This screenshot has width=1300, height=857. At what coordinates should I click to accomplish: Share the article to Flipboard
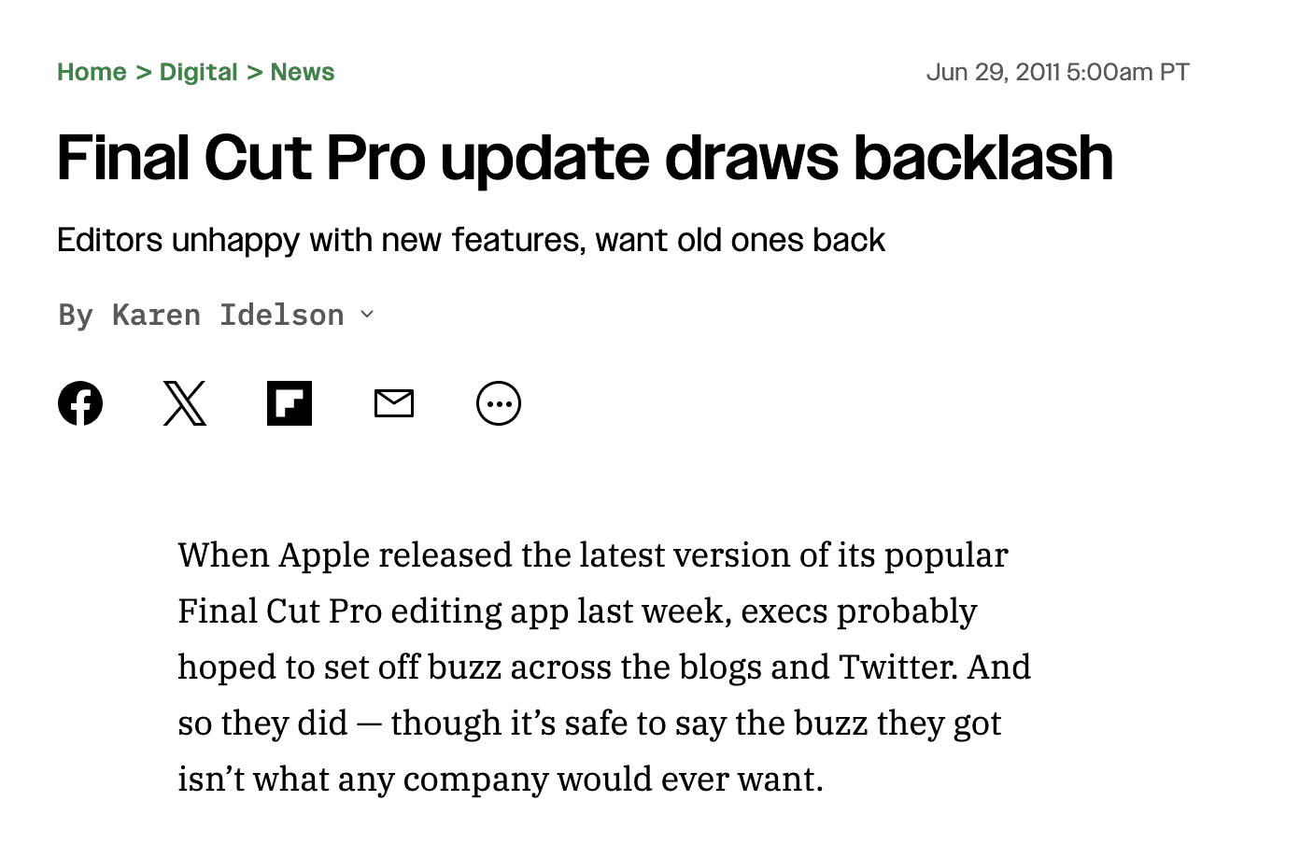pos(290,403)
